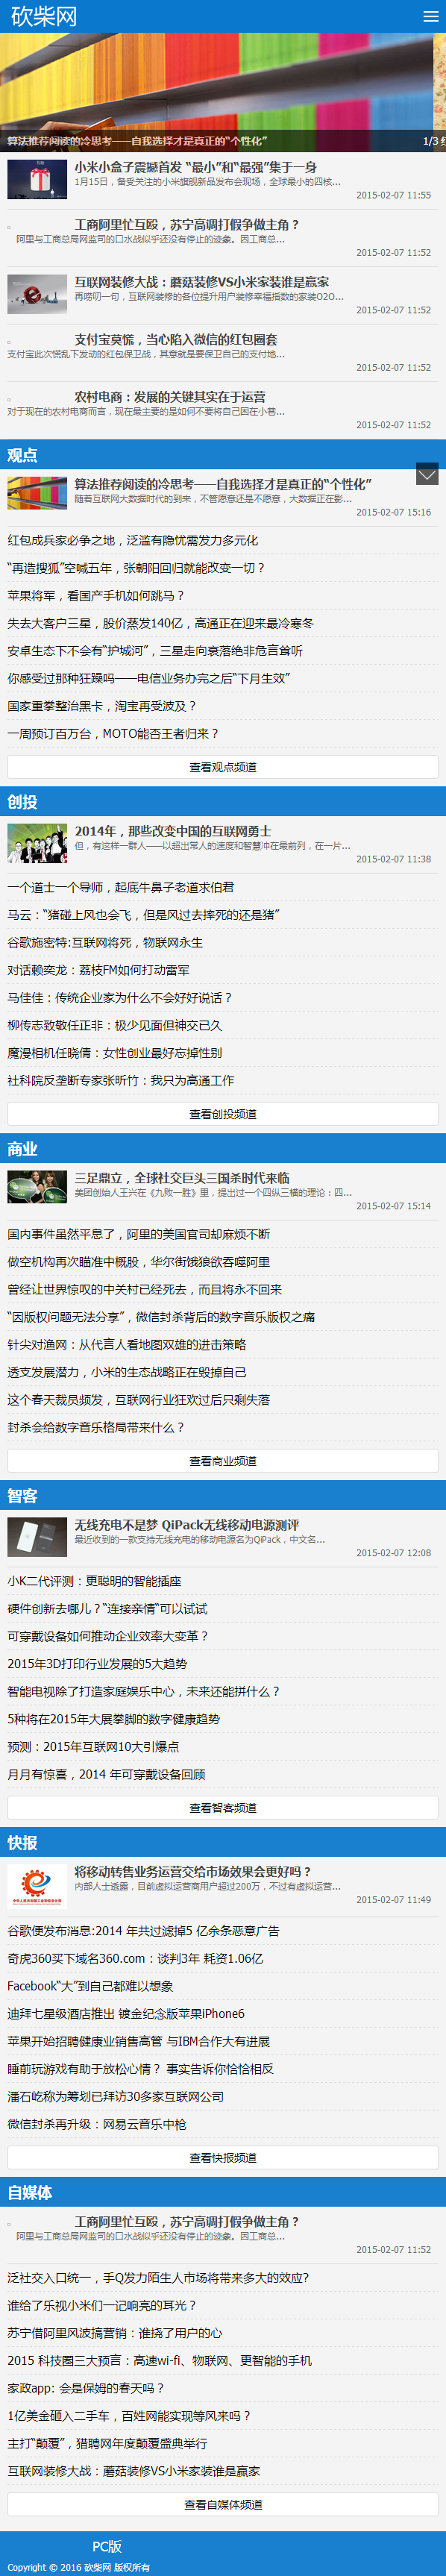The width and height of the screenshot is (446, 2576).
Task: Click the 商业 section header
Action: tap(23, 1148)
